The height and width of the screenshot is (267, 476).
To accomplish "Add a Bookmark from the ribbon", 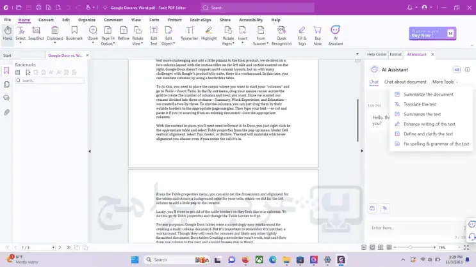I will pos(74,33).
